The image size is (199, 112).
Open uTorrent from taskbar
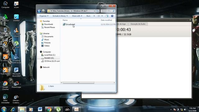tap(58, 109)
